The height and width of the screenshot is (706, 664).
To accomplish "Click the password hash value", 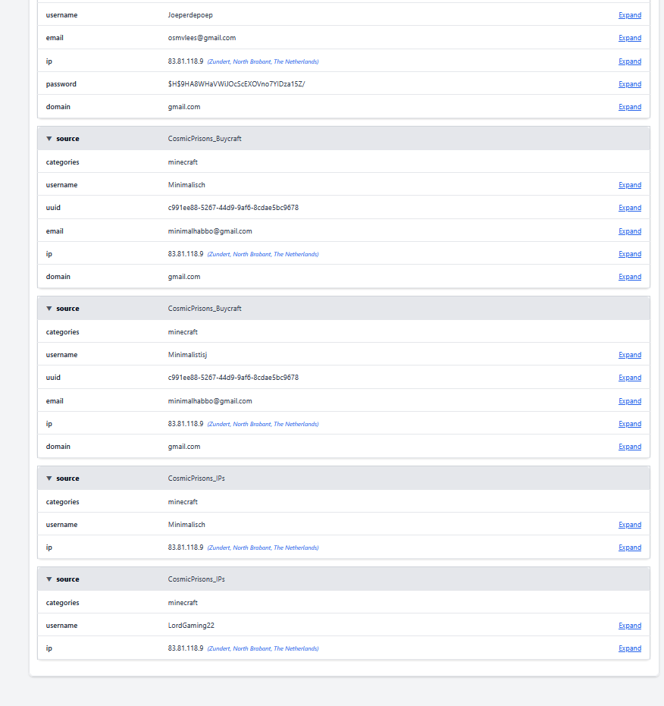I will click(236, 84).
